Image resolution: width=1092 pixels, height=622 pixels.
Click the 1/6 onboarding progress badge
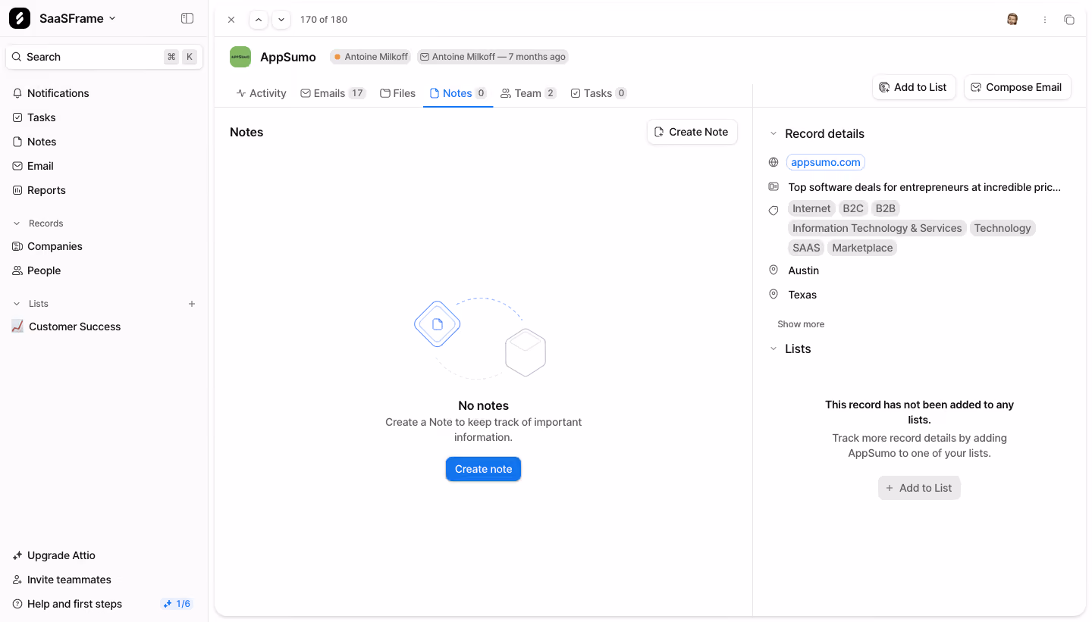177,604
